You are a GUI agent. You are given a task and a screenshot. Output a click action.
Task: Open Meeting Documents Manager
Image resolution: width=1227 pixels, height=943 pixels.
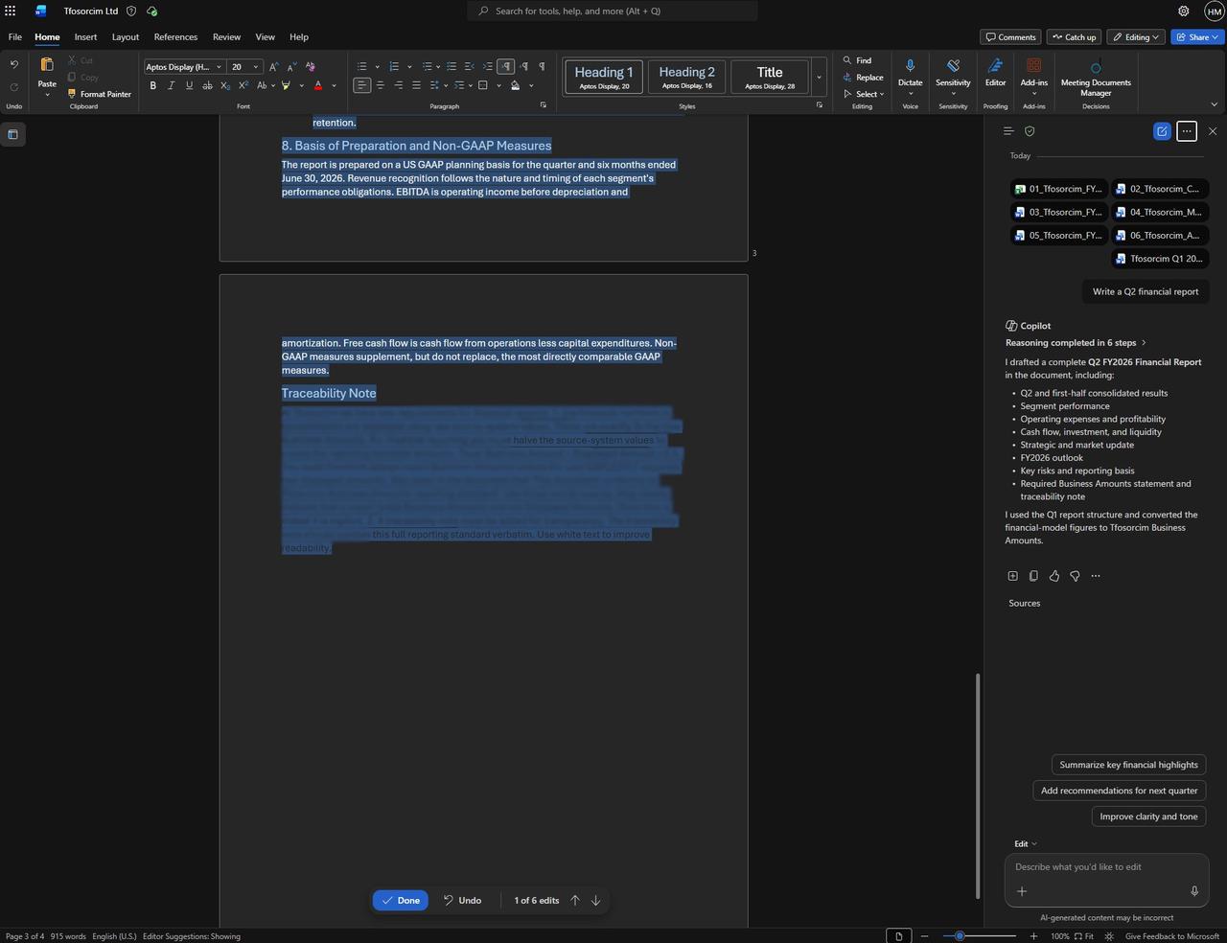(x=1096, y=77)
